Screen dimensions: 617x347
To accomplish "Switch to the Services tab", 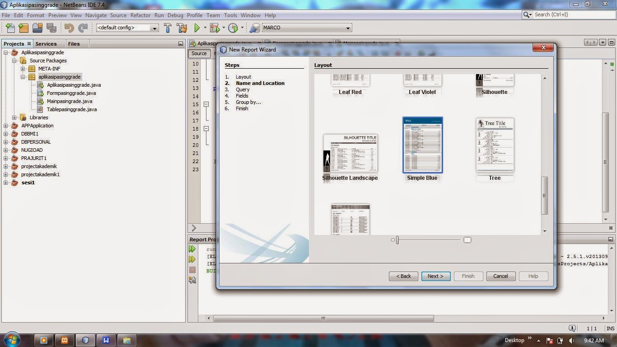I will coord(46,44).
